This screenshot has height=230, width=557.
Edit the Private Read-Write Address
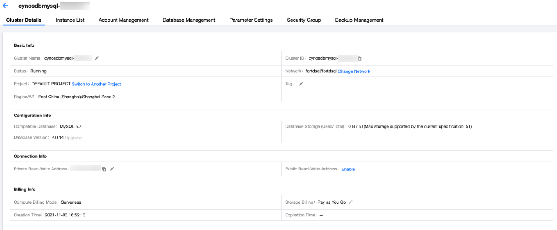pos(112,169)
